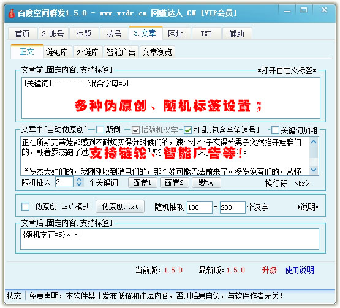Click the 配置2 button
This screenshot has height=308, width=340.
coord(175,182)
